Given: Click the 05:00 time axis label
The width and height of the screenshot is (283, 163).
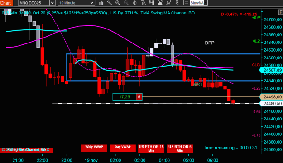Looking at the screenshot, I should pos(189,160).
